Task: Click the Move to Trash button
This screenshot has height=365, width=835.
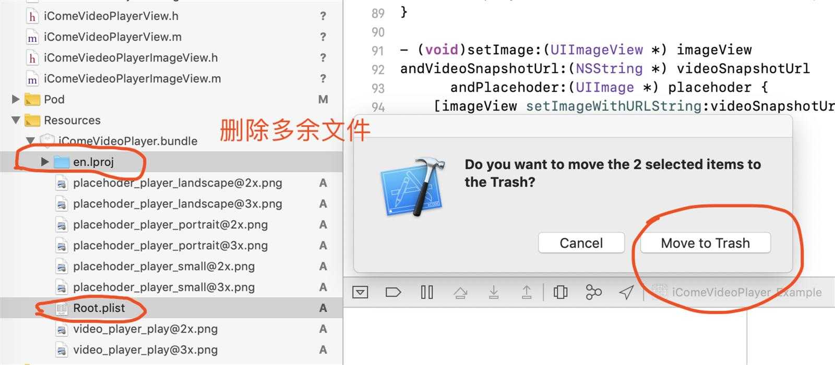Action: [705, 243]
